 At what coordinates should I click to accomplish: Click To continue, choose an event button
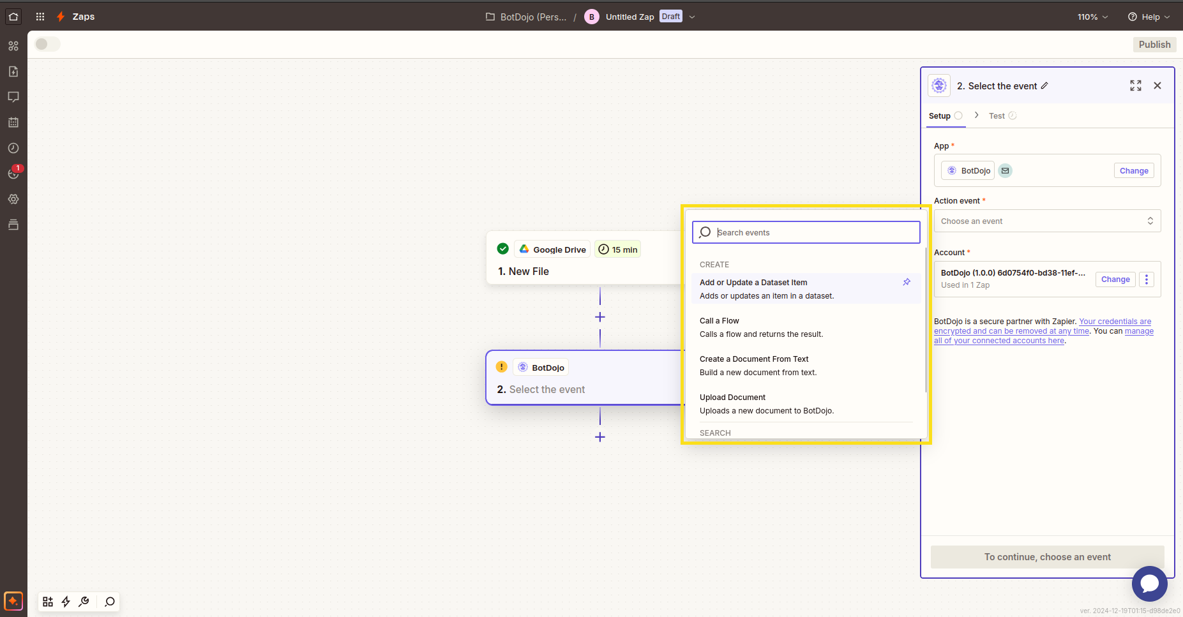click(x=1047, y=557)
